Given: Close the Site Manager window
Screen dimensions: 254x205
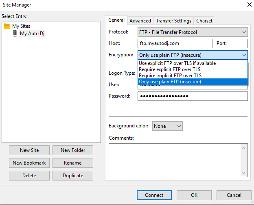Looking at the screenshot, I should pyautogui.click(x=250, y=4).
